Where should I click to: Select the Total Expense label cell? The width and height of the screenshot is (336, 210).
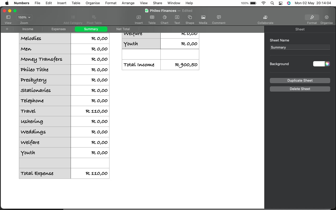pyautogui.click(x=45, y=174)
